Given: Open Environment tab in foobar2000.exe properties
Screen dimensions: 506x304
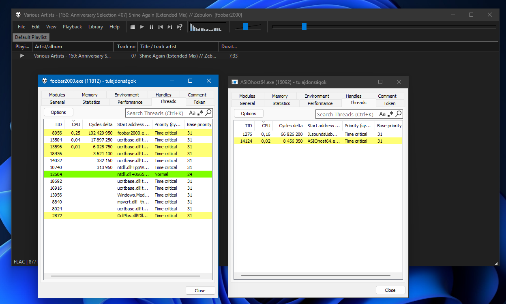Looking at the screenshot, I should 126,95.
